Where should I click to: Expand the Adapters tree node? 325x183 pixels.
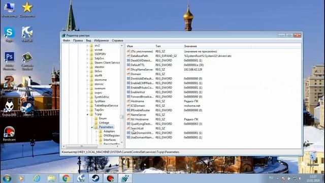(x=96, y=131)
